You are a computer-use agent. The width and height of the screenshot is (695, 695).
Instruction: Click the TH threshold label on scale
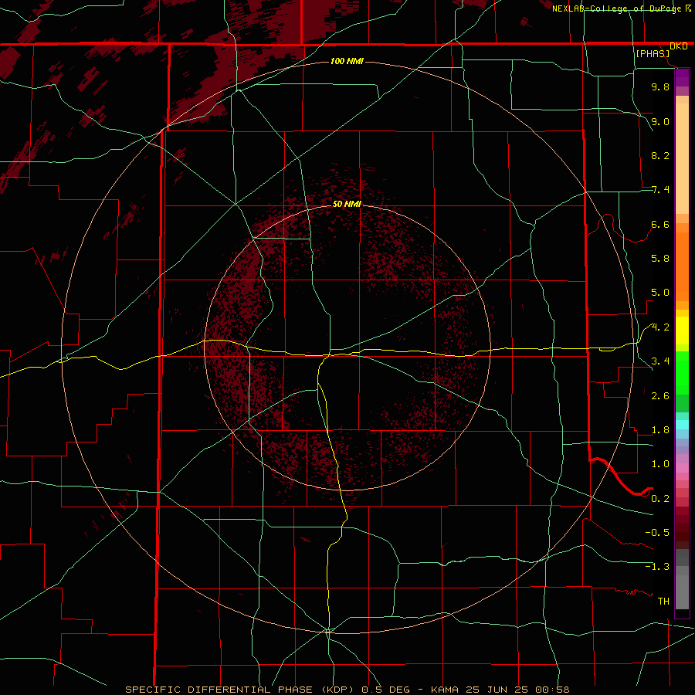point(663,601)
